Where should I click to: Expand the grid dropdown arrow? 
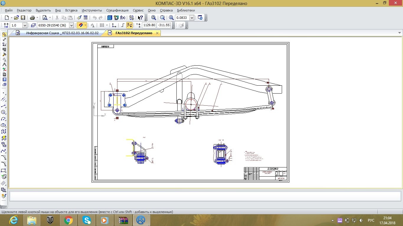pos(107,25)
